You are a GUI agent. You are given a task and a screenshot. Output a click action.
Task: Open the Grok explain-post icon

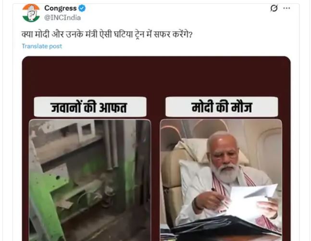[274, 8]
